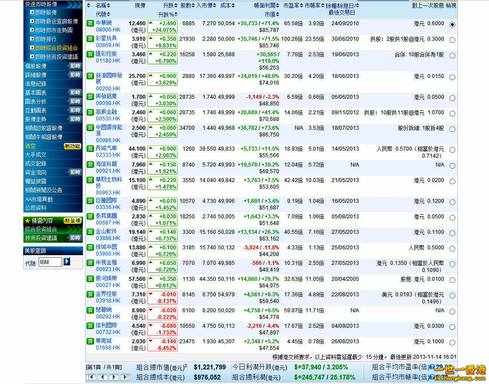Open the 金山軟件 stock name link
489x384 pixels.
click(106, 231)
